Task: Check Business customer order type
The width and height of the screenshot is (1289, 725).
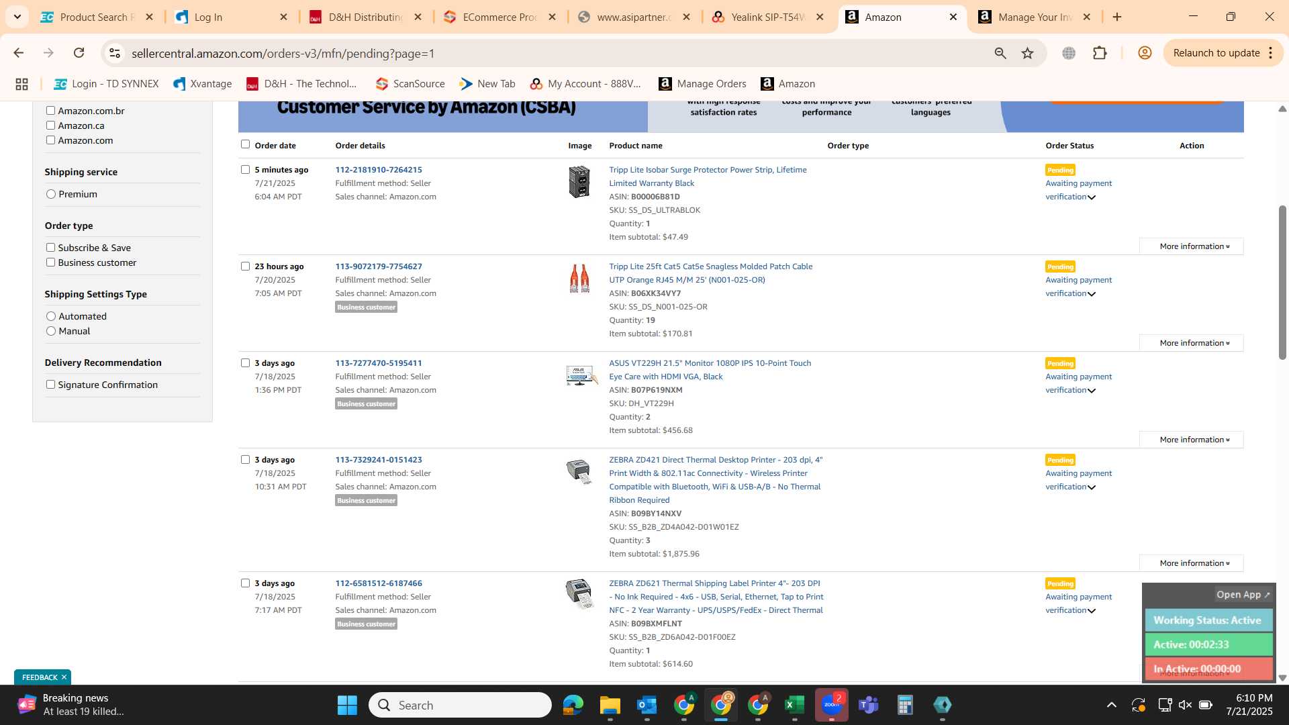Action: click(50, 262)
